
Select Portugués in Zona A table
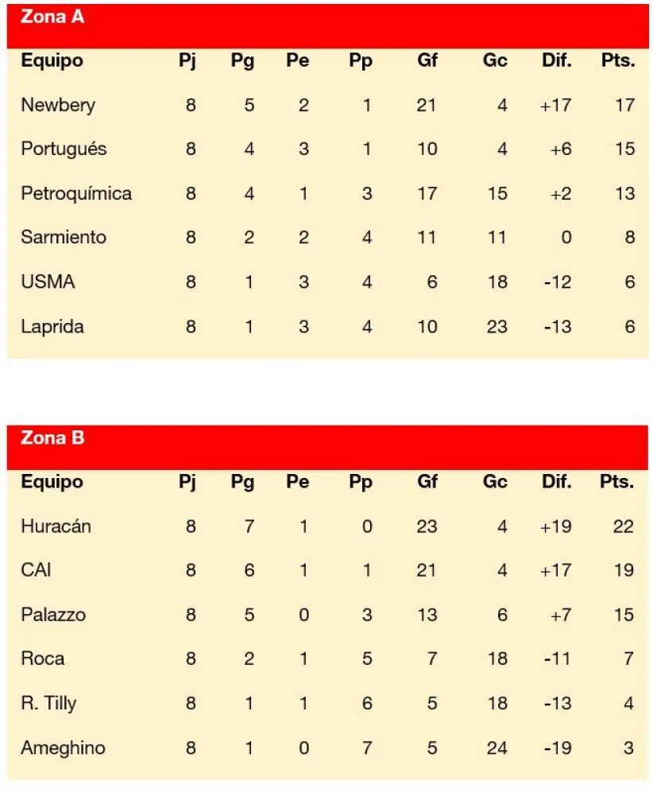64,150
